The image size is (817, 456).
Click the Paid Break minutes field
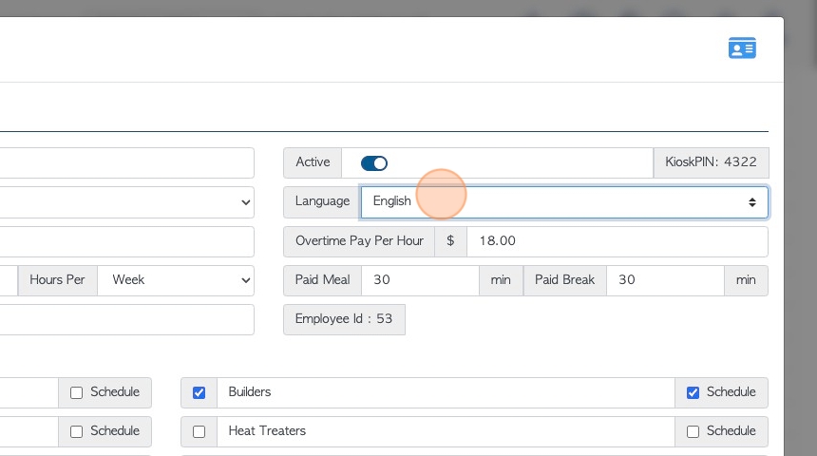pos(665,280)
